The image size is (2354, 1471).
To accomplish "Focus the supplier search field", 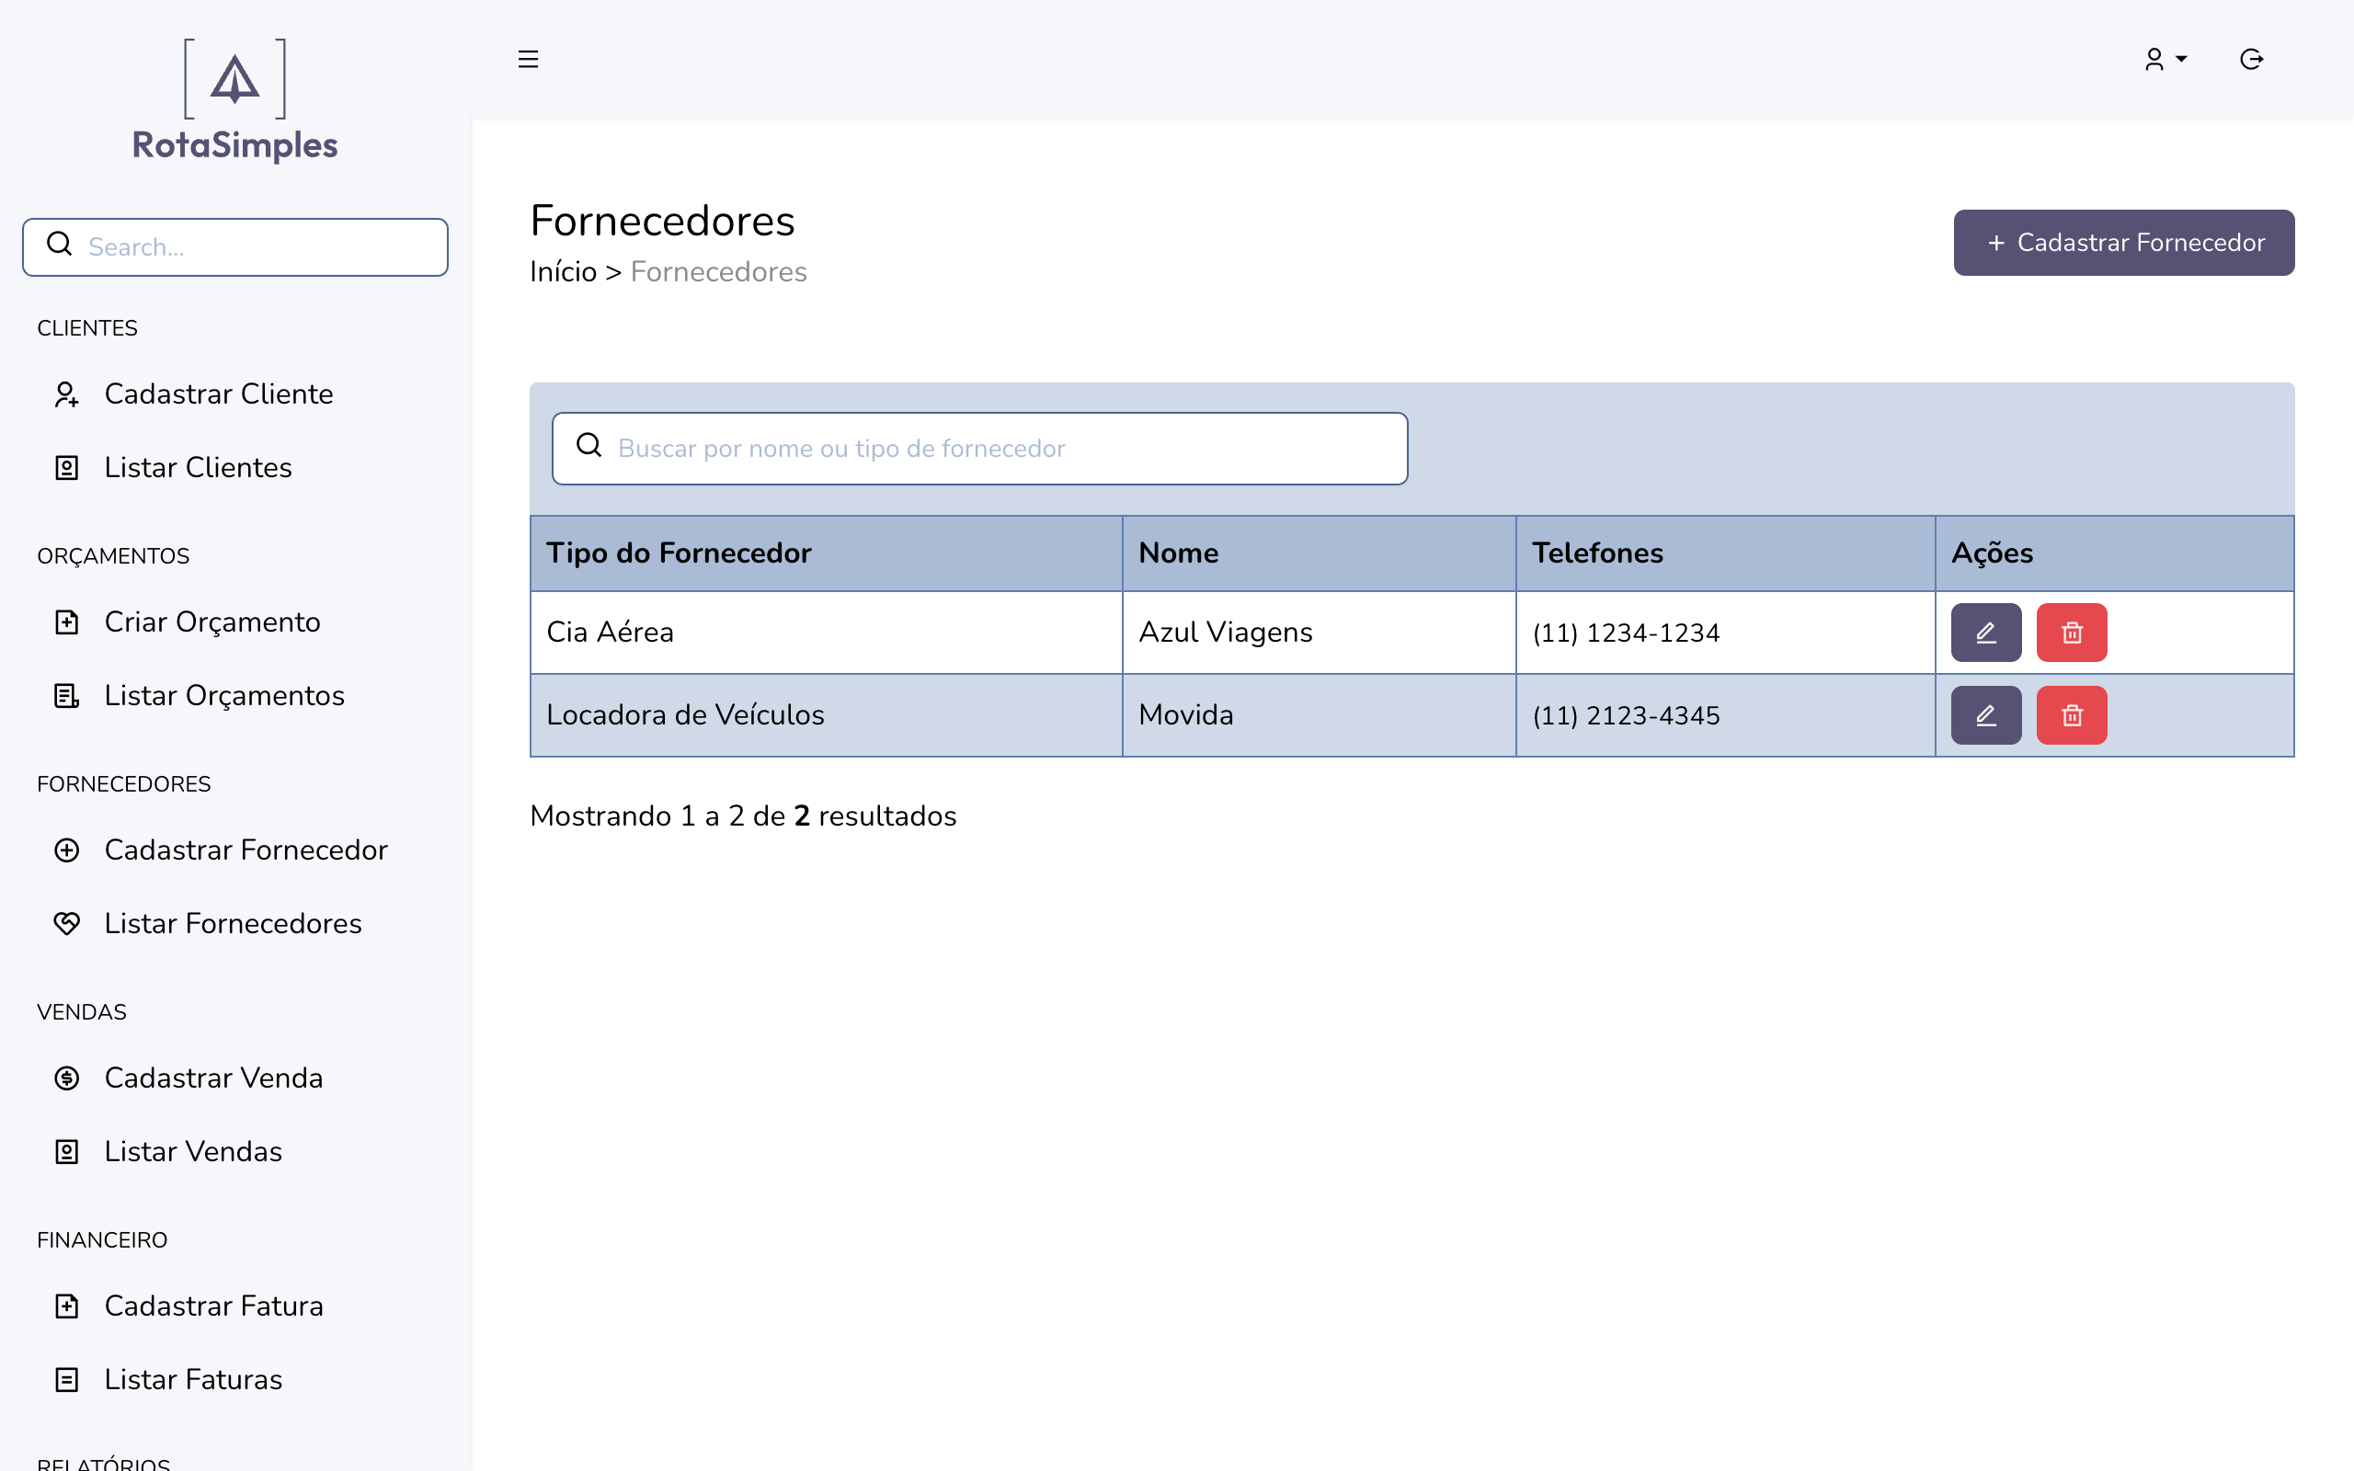I will [979, 449].
